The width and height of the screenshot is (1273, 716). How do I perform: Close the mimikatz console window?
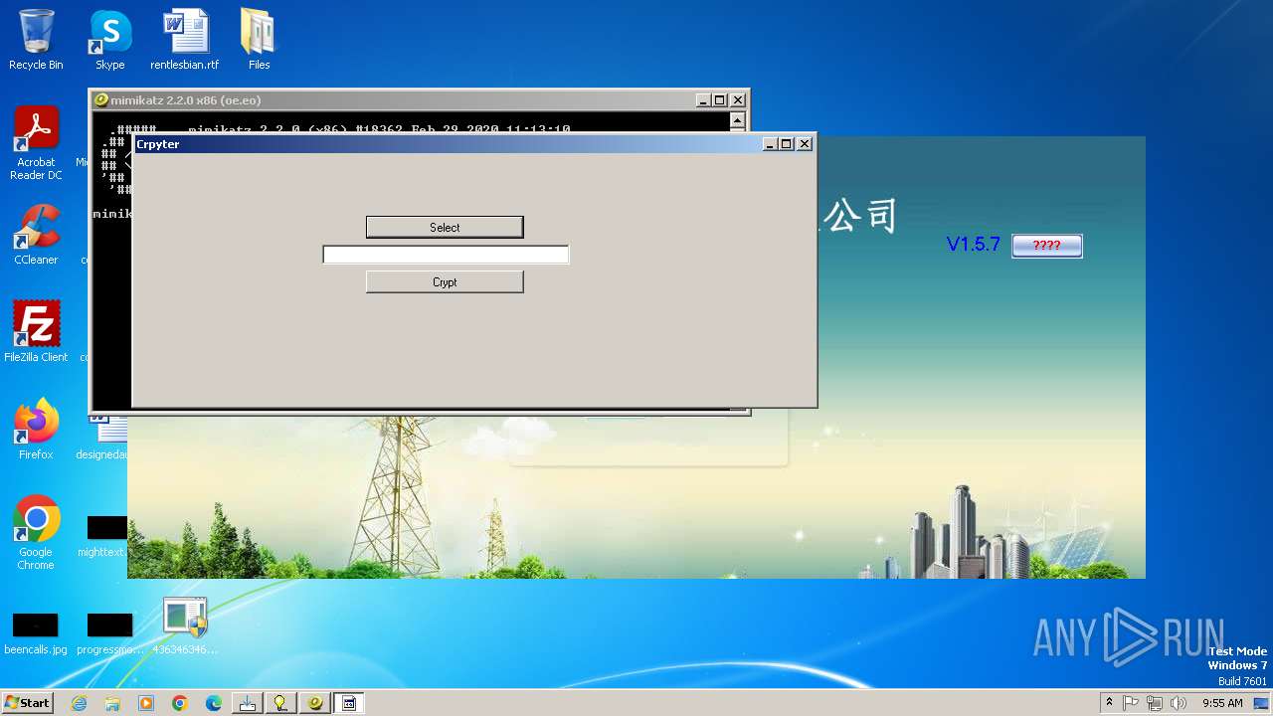[x=738, y=100]
